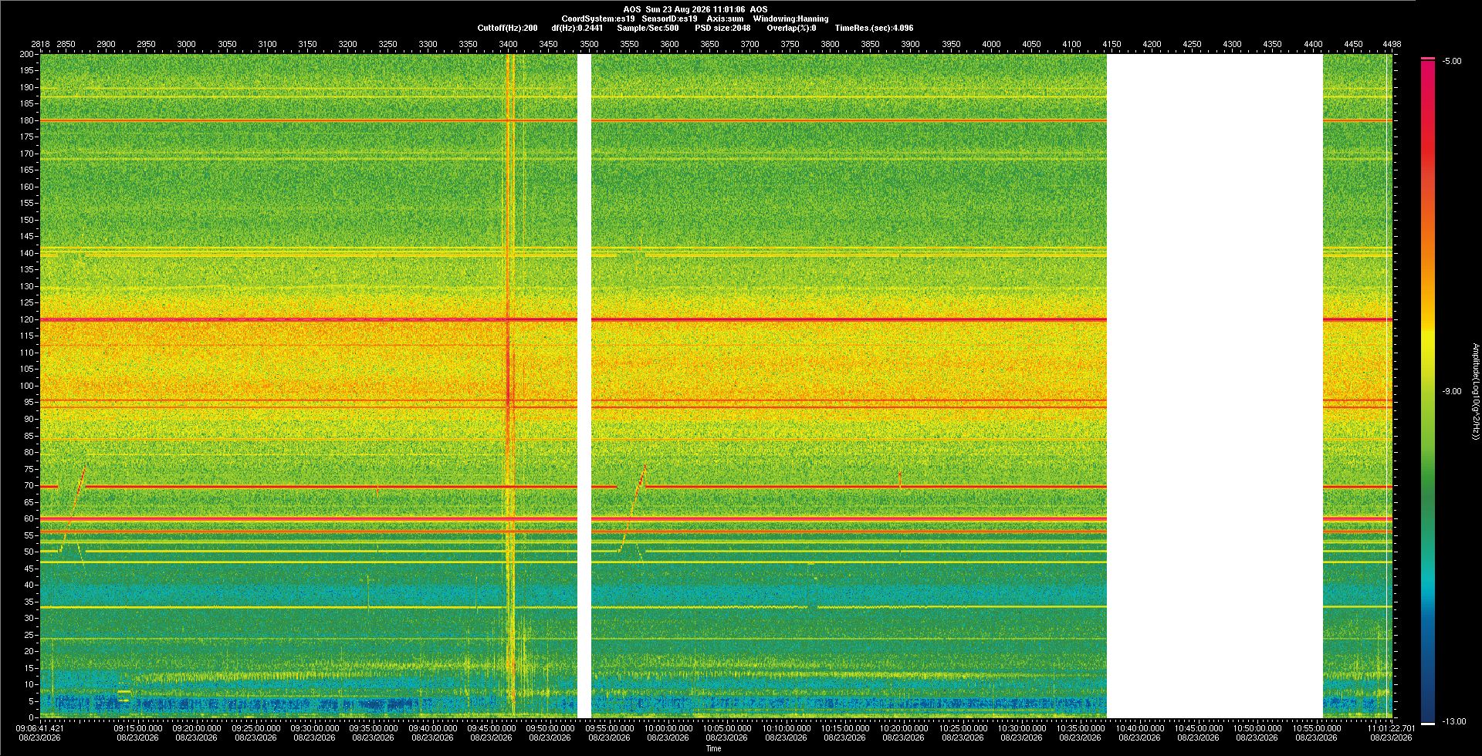Click the 09:45:00.000 time tick label
1482x756 pixels.
(x=492, y=727)
